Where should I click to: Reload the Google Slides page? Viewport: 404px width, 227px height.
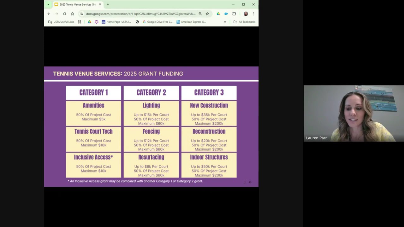point(64,14)
